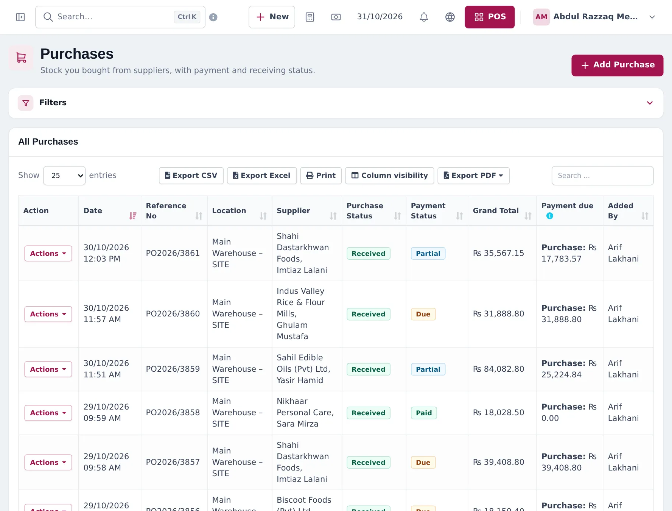Click the 31/10/2026 date in header

pyautogui.click(x=380, y=17)
